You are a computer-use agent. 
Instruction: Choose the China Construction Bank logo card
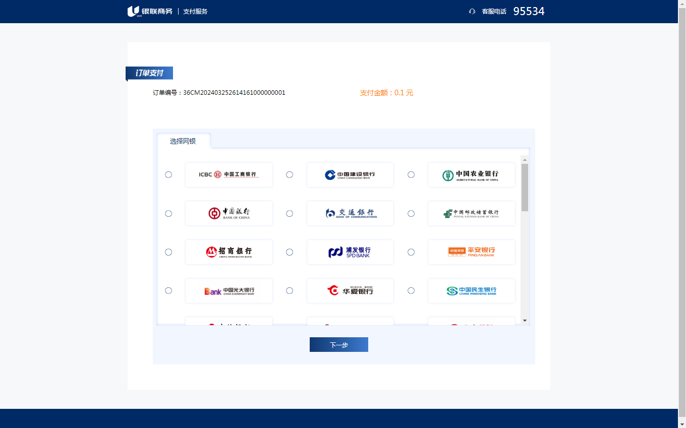click(350, 175)
